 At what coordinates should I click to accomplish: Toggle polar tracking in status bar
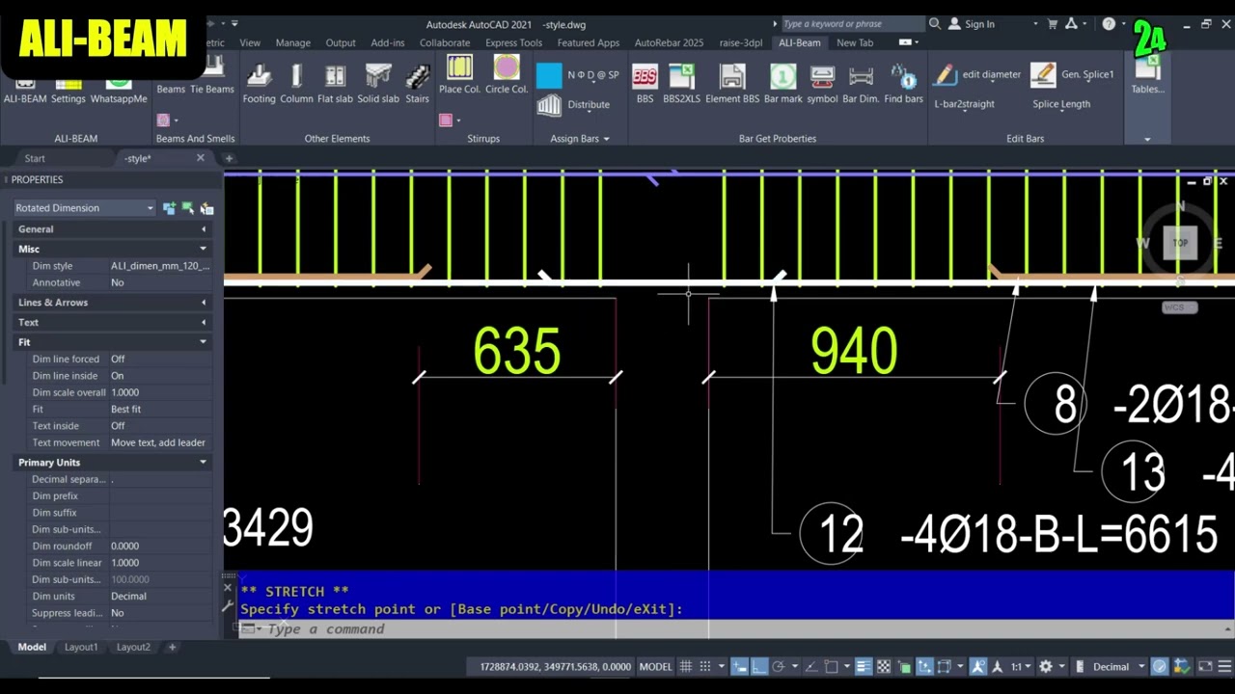(x=780, y=666)
